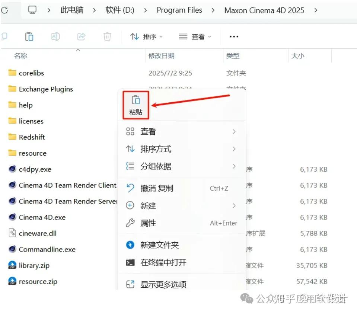Open the three-dots more options menu
The height and width of the screenshot is (313, 357).
point(234,36)
